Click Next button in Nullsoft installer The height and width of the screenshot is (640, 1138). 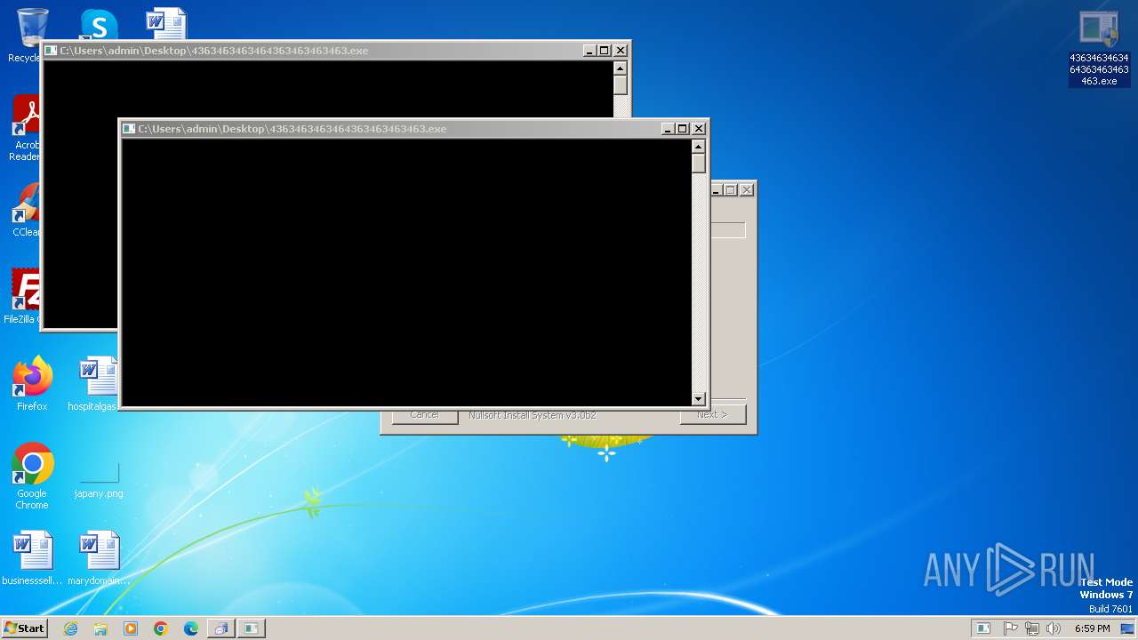[712, 415]
